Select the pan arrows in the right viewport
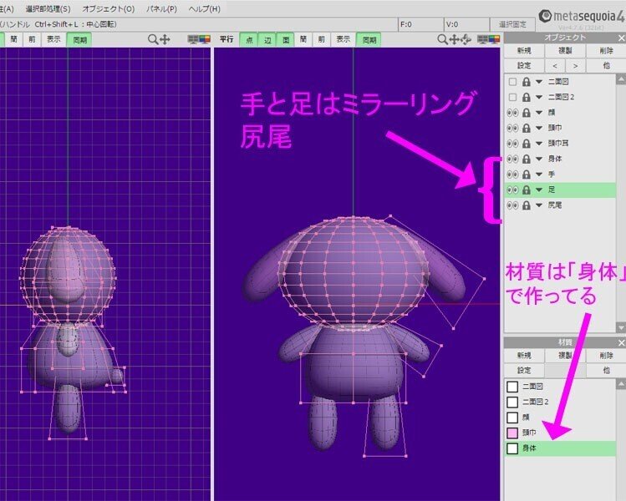The height and width of the screenshot is (501, 626). point(454,39)
